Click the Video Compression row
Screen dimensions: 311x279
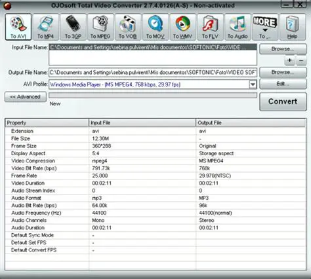click(x=155, y=161)
